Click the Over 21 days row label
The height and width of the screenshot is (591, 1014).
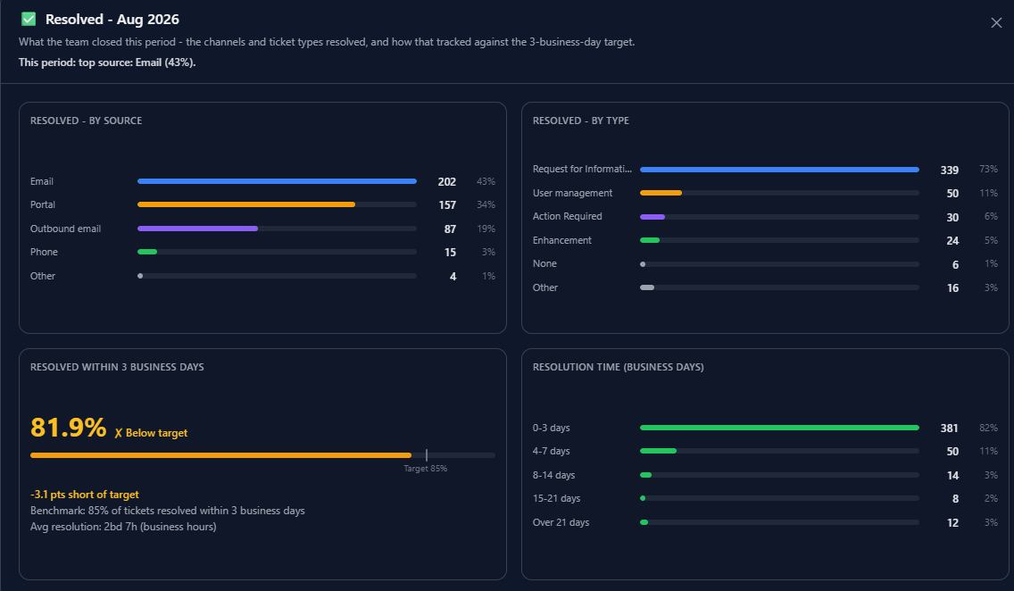561,522
